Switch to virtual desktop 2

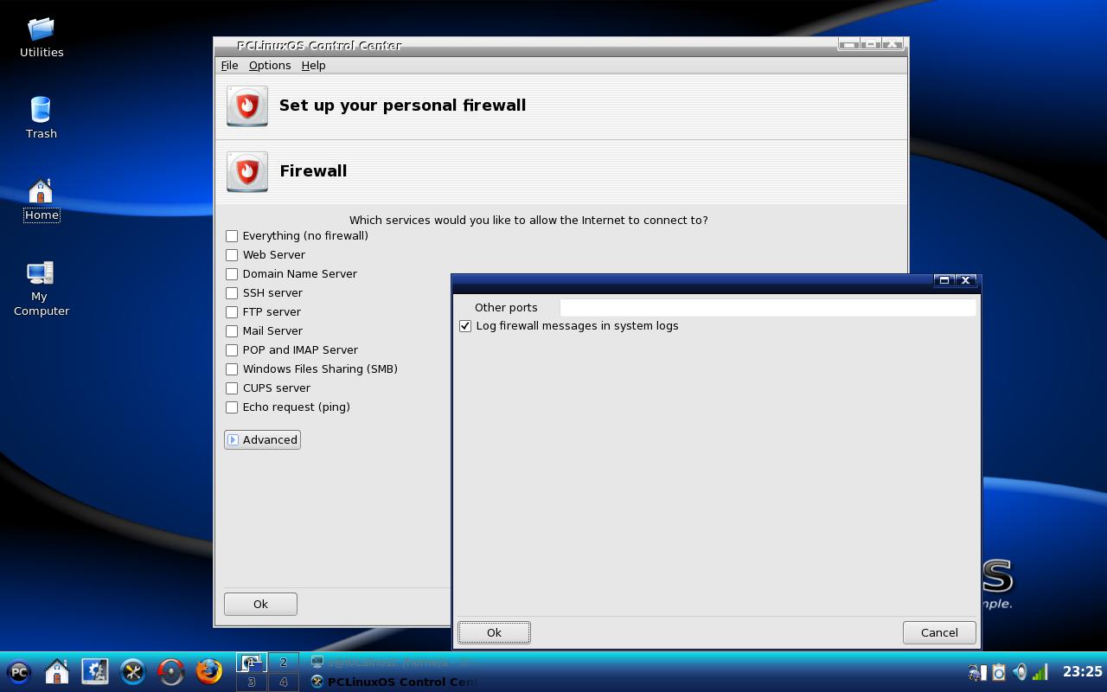283,663
